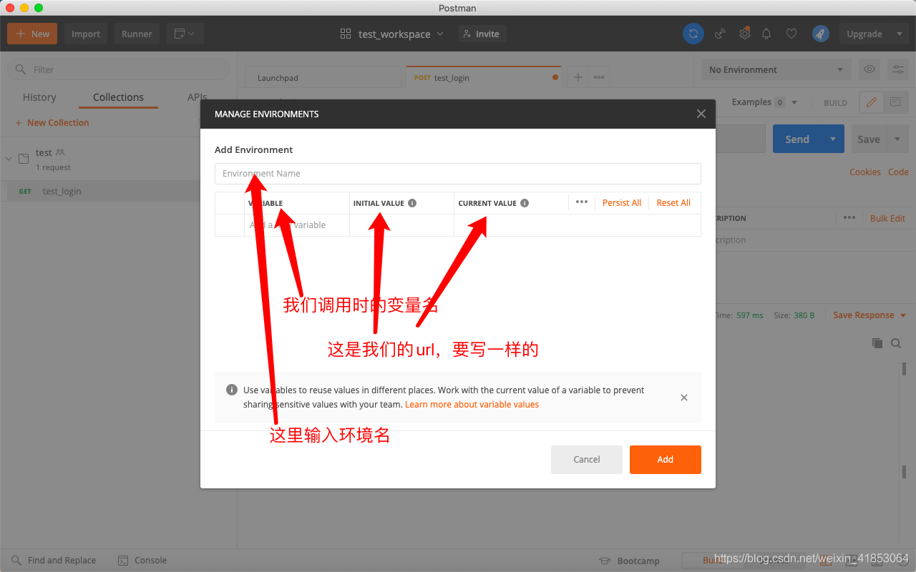Click the copy response icon

point(877,343)
